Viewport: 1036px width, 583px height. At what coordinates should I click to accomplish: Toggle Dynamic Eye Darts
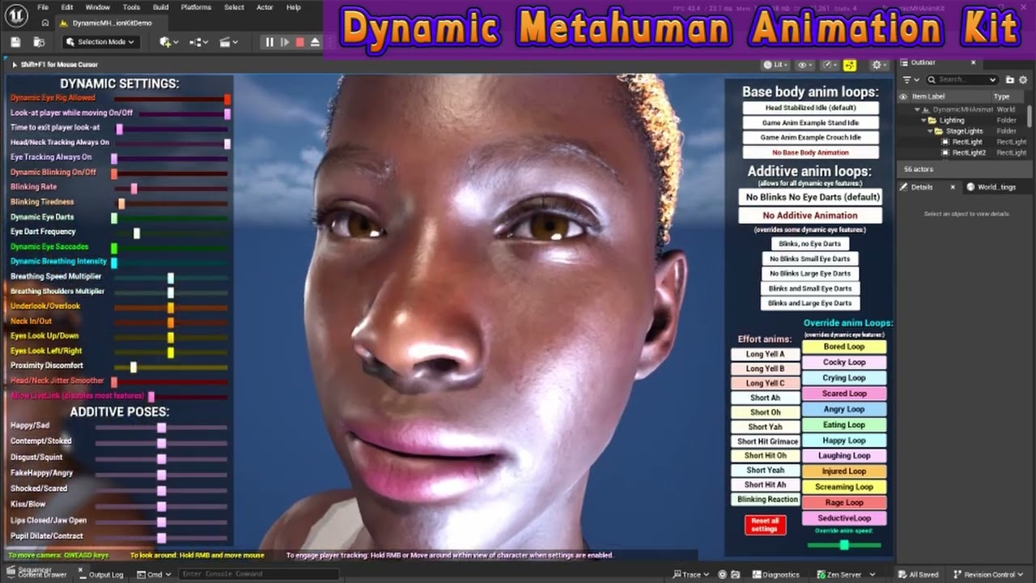click(114, 218)
